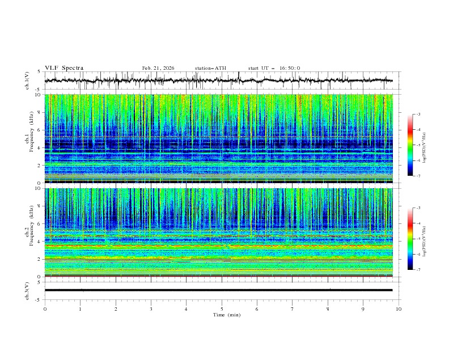Screen dimensions: 449x347
Task: Click the upper colorbar "log(PSD)(V²/Hz)" label
Action: click(425, 148)
